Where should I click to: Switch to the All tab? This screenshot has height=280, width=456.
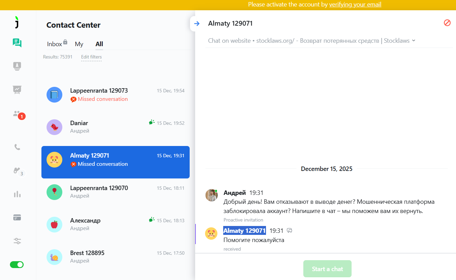(x=99, y=44)
